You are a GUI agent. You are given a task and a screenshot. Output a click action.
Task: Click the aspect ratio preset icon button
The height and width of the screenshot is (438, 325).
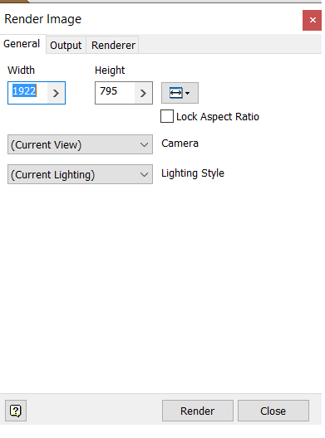(180, 93)
